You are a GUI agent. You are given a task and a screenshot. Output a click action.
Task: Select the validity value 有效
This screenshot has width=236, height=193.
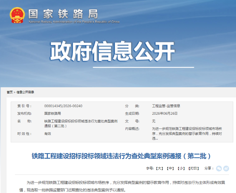47,134
